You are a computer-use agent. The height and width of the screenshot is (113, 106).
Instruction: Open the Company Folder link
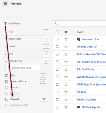click(90, 39)
